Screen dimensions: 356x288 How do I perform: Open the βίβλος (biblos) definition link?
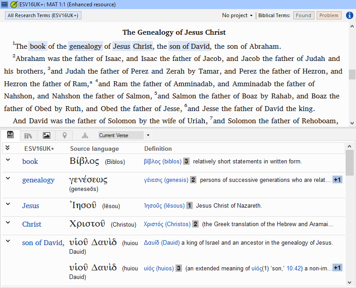(162, 161)
